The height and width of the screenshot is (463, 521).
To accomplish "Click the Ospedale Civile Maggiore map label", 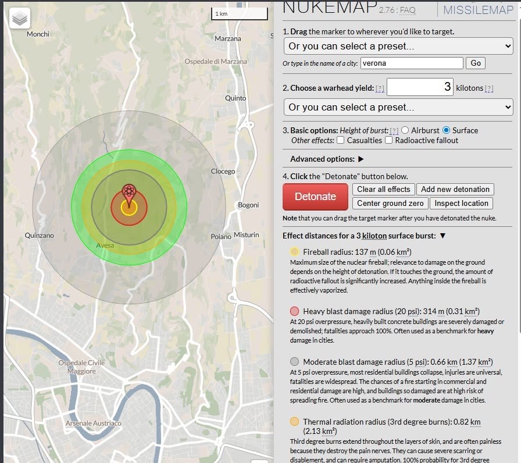I will pos(81,367).
